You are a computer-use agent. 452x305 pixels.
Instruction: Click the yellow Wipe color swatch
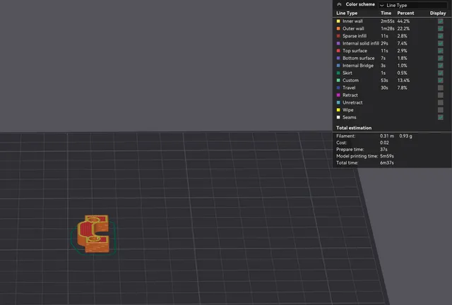pos(338,110)
